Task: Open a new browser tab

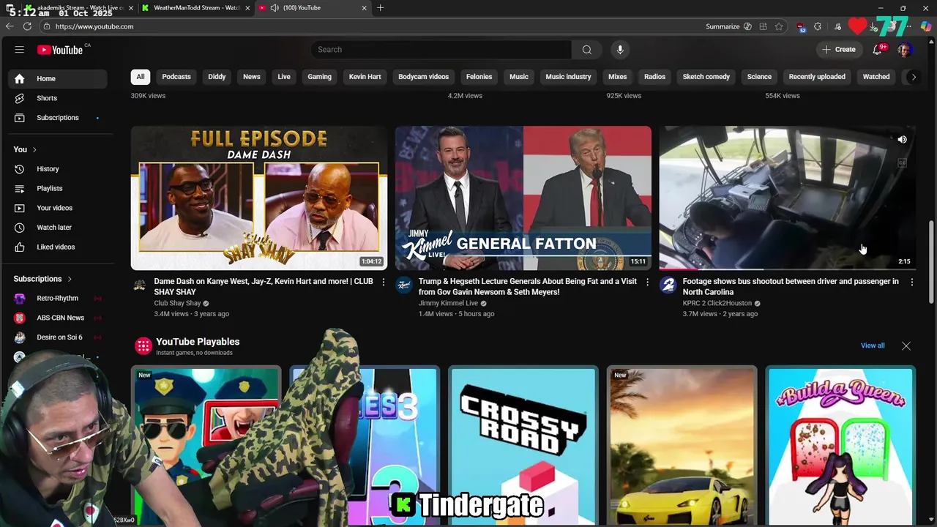Action: (380, 8)
